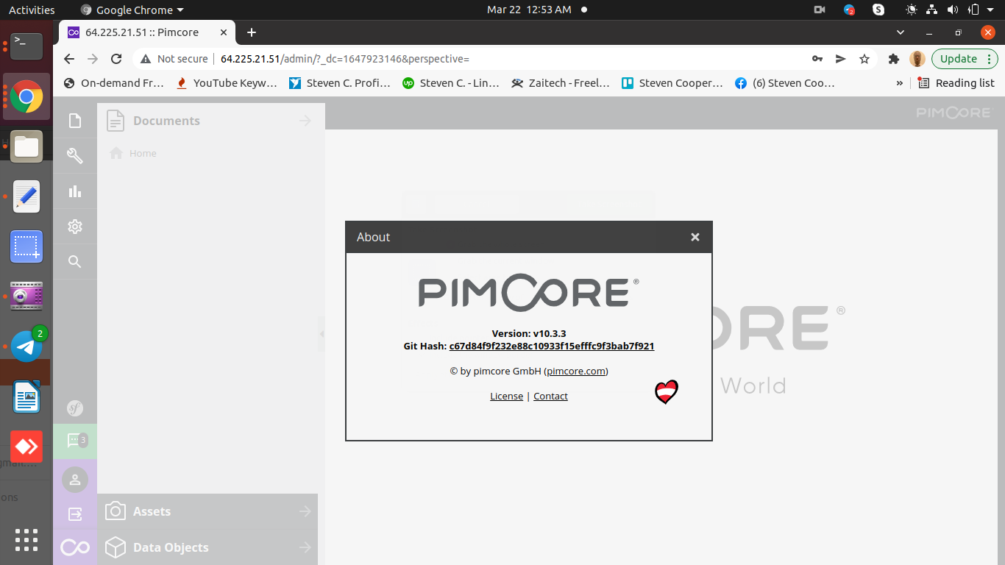The width and height of the screenshot is (1005, 565).
Task: Open Chrome extensions puzzle icon
Action: (x=894, y=59)
